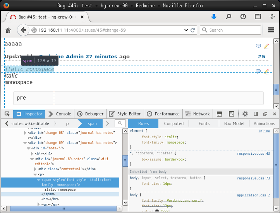Switch to the Animations tab
The height and width of the screenshot is (213, 280).
(264, 123)
